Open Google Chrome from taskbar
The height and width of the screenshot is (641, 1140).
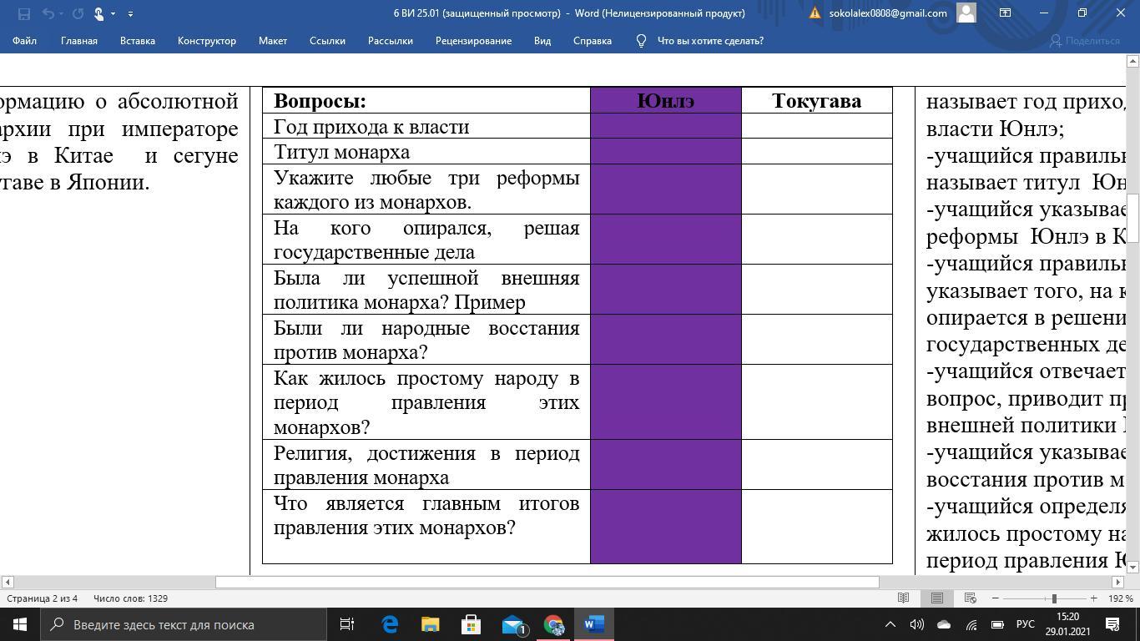(553, 624)
